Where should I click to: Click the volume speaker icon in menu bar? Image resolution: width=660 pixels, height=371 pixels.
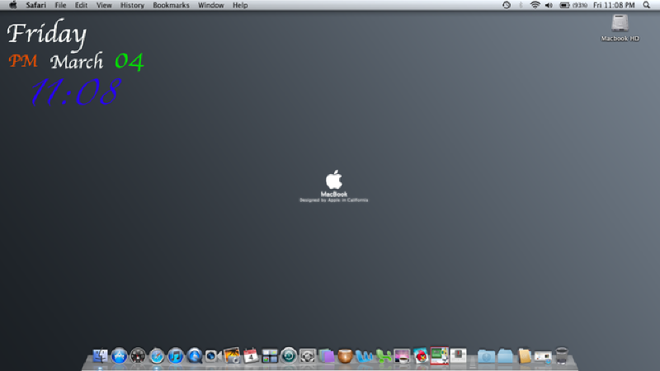549,5
